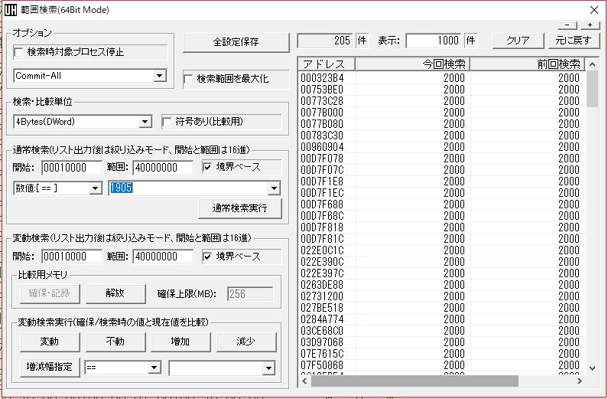
Task: Select address row 00773C28
Action: (x=441, y=101)
